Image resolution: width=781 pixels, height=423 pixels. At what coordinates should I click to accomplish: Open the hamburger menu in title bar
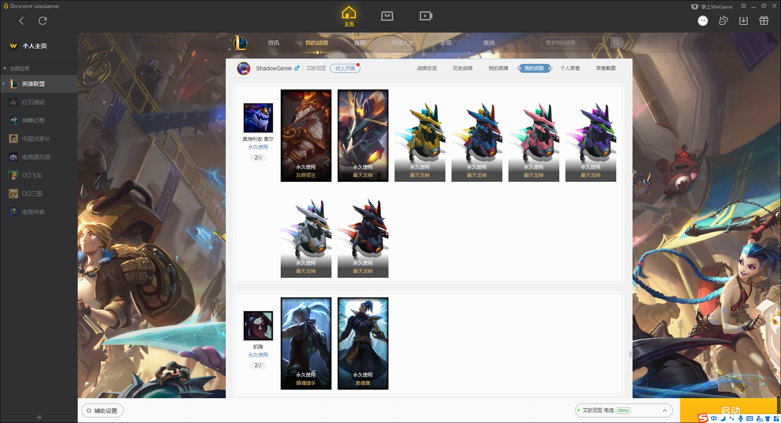(x=744, y=6)
